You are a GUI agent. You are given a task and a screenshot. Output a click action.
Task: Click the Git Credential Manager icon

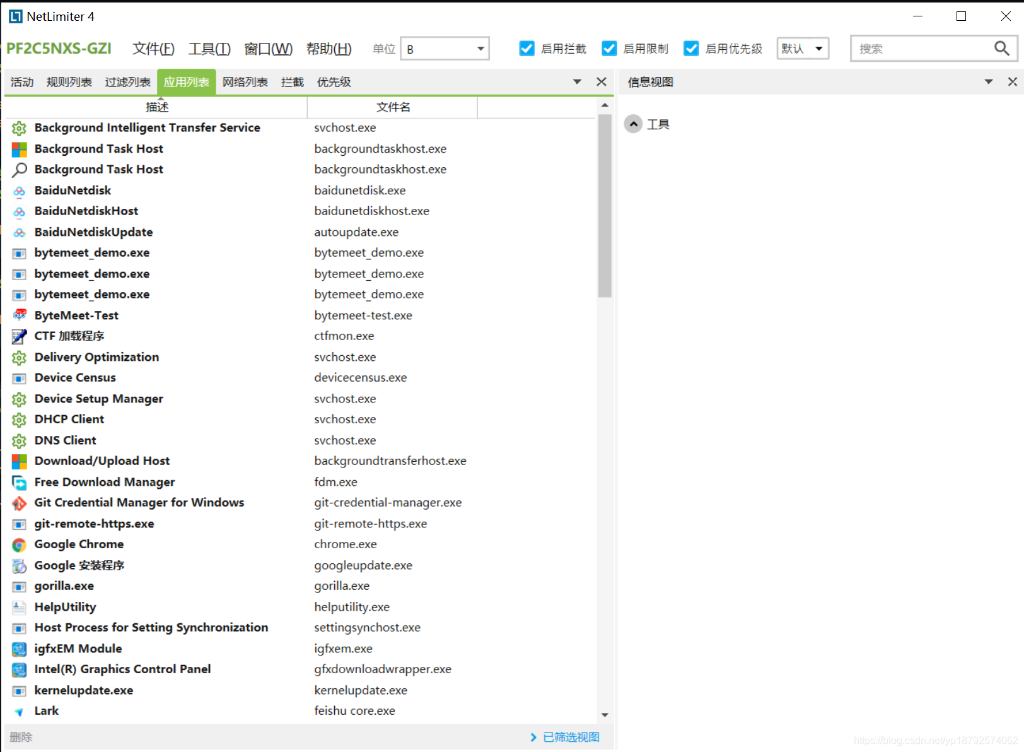20,503
